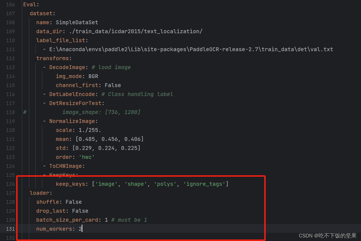The width and height of the screenshot is (361, 241).
Task: Select the val.txt label file path
Action: [190, 49]
